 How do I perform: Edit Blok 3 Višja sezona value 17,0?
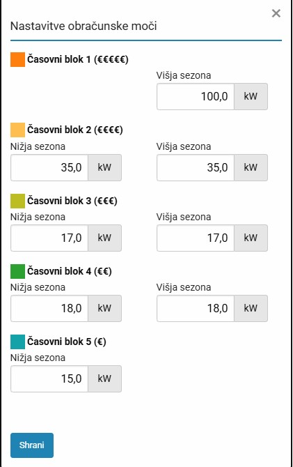pos(196,238)
